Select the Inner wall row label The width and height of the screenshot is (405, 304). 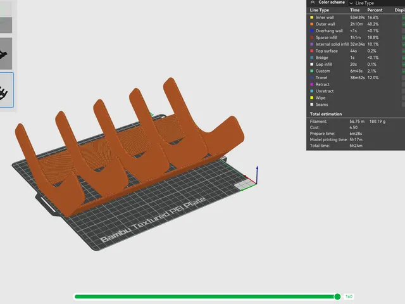coord(325,17)
